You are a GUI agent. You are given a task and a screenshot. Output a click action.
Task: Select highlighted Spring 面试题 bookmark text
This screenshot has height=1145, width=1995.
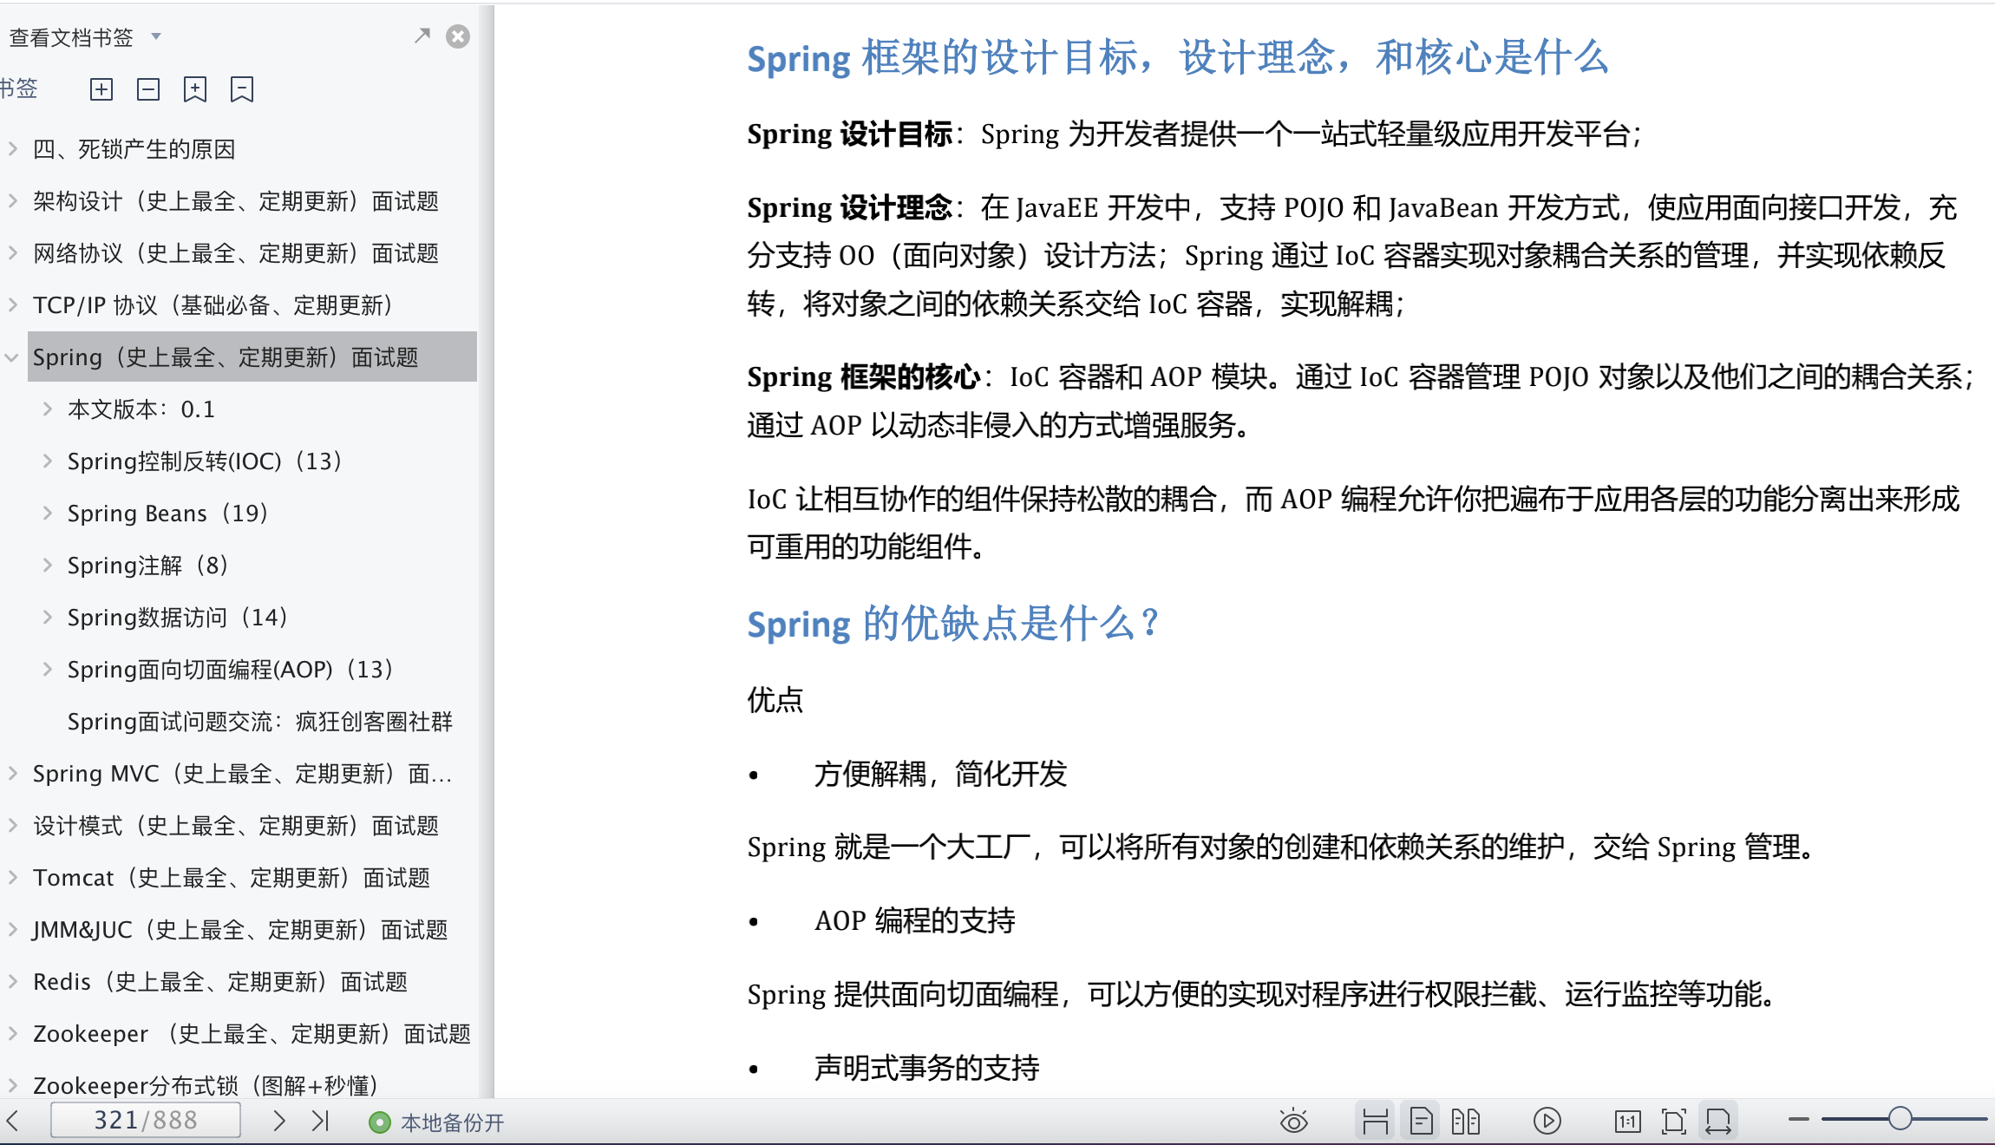(226, 357)
